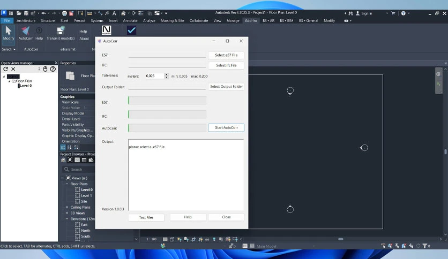448x259 pixels.
Task: Click Tolerance value field showing 0,025
Action: coord(155,76)
